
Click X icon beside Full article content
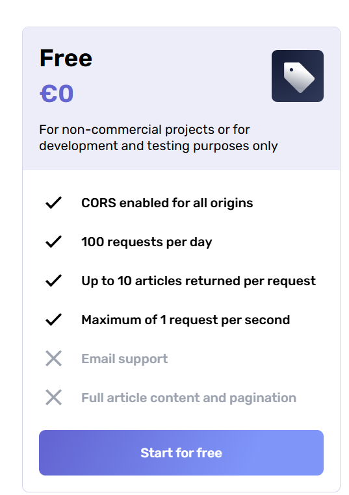53,398
